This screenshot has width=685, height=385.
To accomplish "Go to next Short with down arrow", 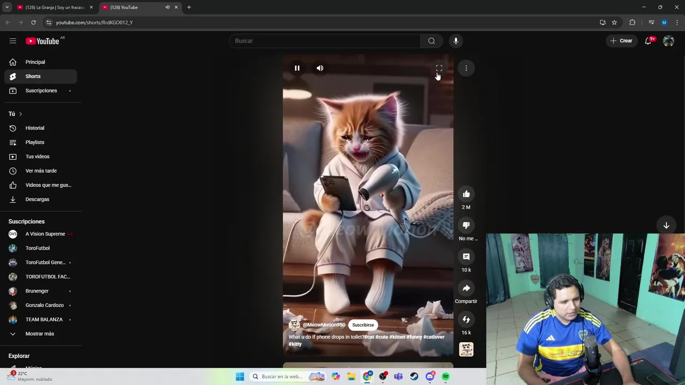I will point(666,226).
